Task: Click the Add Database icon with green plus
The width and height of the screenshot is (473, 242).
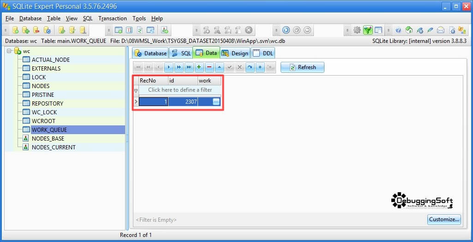Action: coord(26,30)
